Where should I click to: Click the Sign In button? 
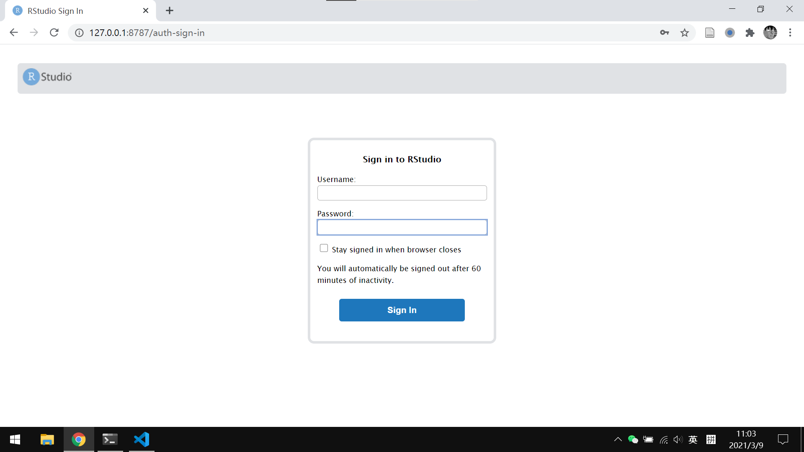(402, 310)
